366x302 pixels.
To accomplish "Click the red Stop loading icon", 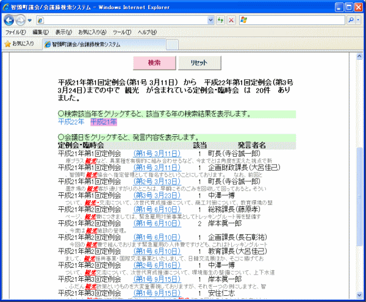I will (231, 20).
